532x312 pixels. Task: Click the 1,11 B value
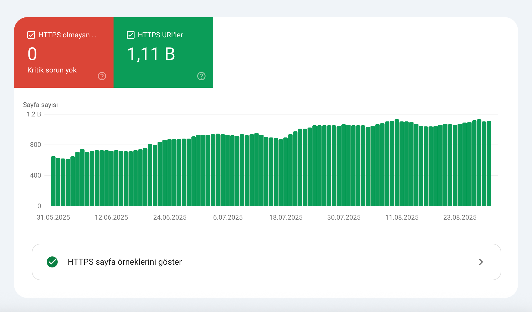click(x=151, y=54)
